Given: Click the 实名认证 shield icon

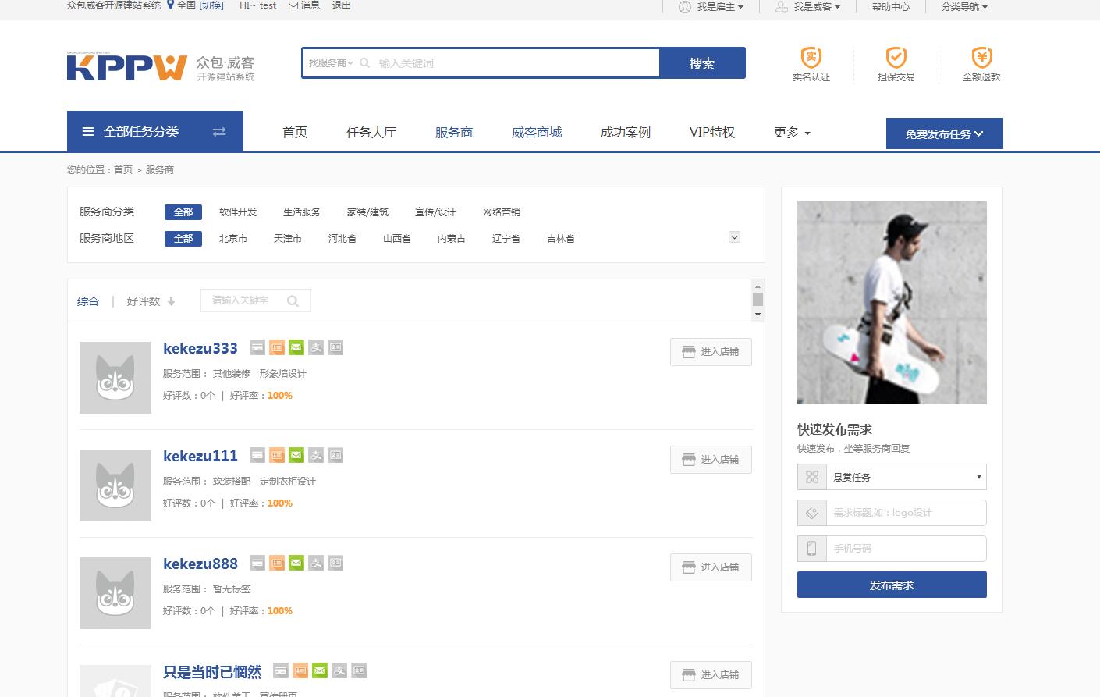Looking at the screenshot, I should coord(811,57).
